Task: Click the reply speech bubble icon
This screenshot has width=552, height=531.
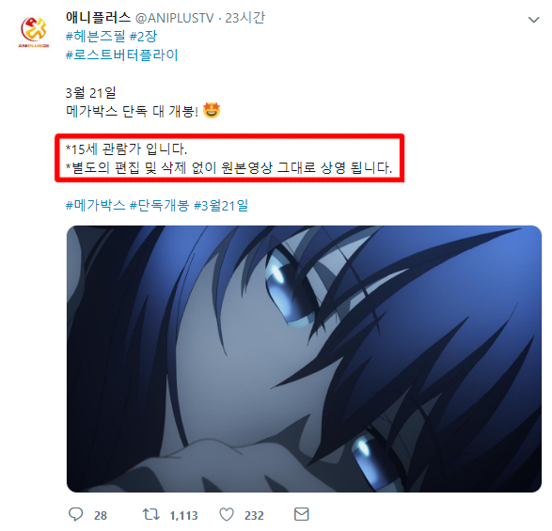Action: point(75,514)
